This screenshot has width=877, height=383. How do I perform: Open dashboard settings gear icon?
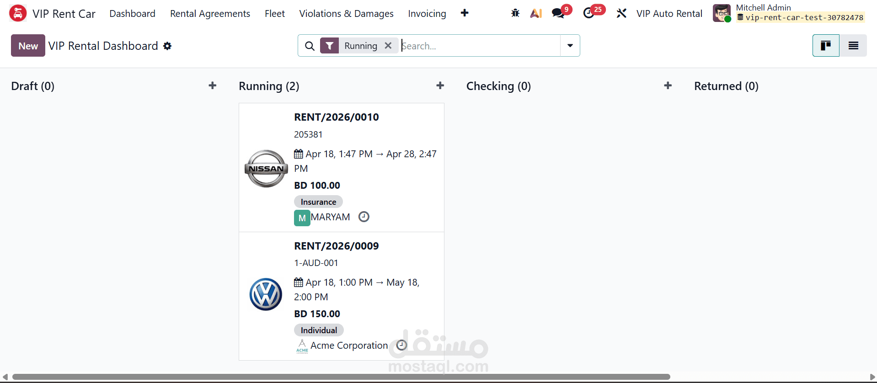coord(167,46)
